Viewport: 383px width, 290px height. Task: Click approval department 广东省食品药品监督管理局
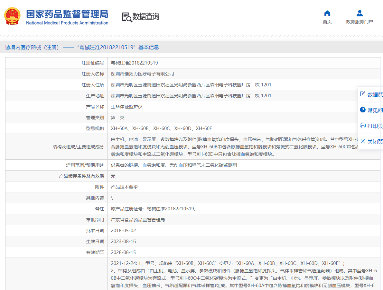(138, 220)
